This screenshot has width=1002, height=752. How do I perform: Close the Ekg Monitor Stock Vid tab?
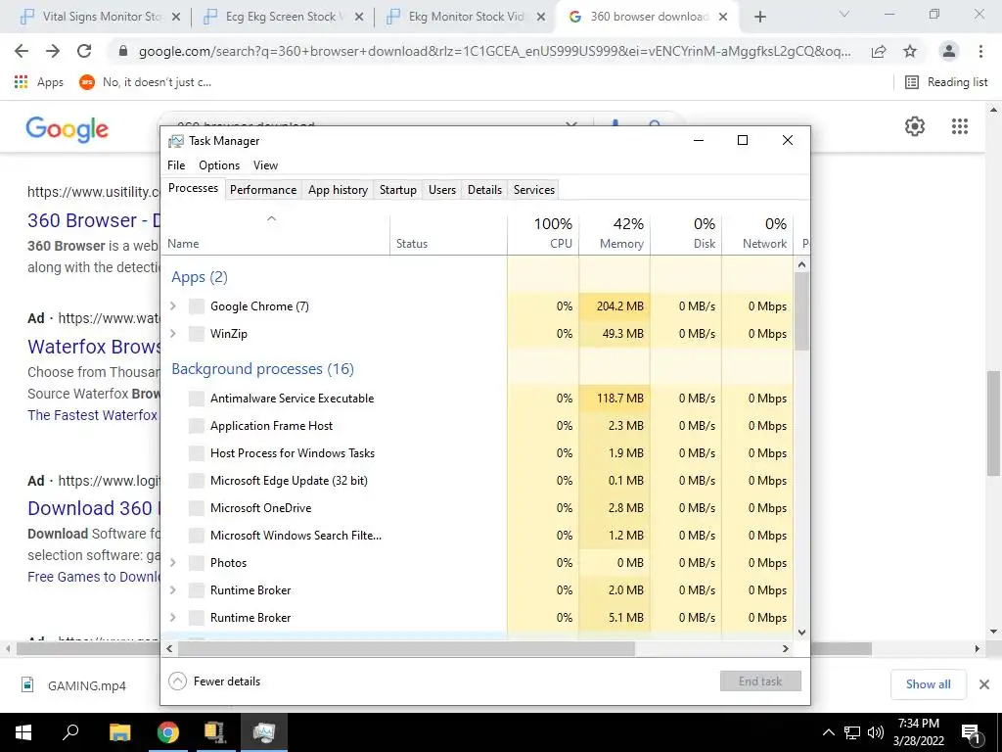541,18
